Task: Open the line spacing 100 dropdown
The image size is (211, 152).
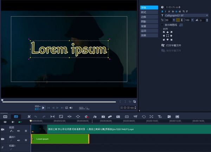Action: tap(192, 20)
